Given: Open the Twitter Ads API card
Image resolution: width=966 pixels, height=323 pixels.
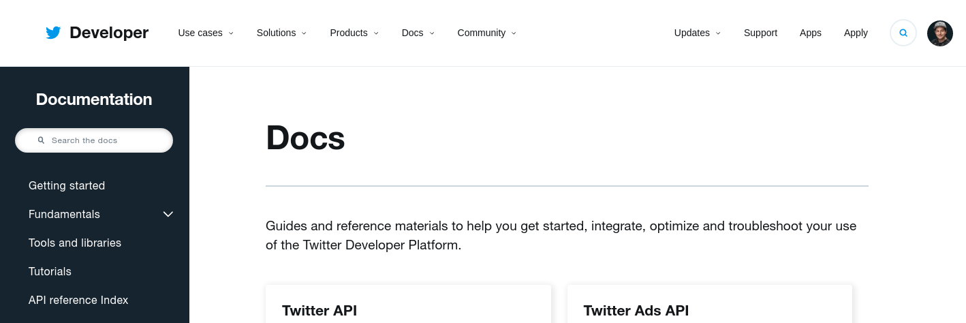Looking at the screenshot, I should [x=710, y=304].
